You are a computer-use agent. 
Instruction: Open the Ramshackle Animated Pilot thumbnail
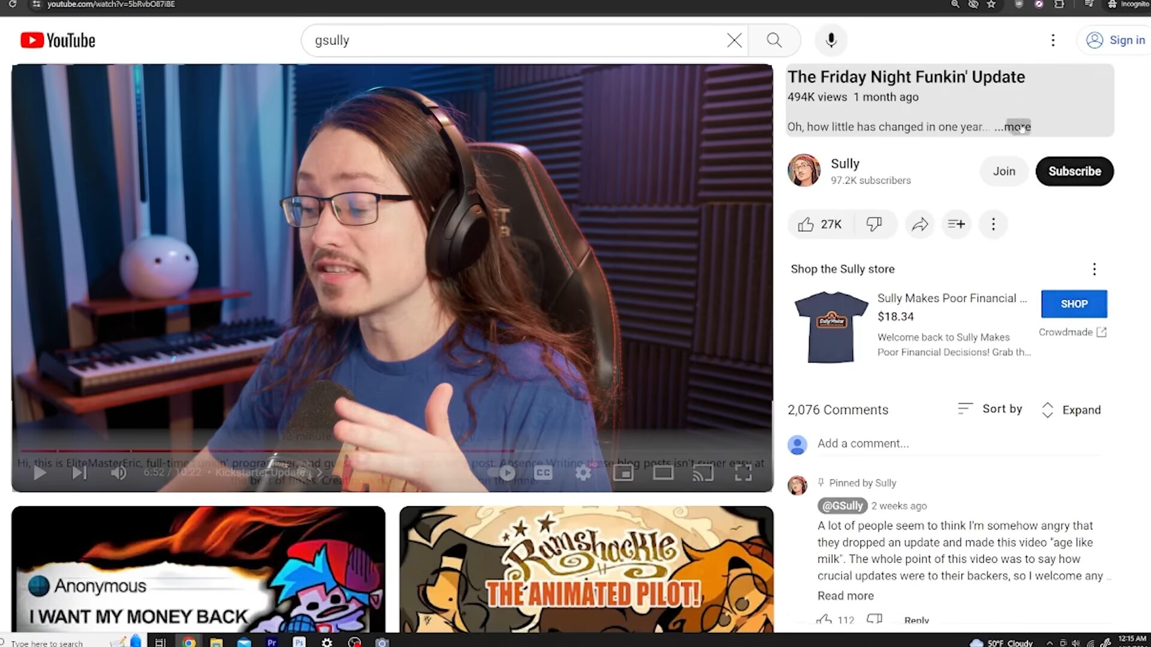pos(586,569)
